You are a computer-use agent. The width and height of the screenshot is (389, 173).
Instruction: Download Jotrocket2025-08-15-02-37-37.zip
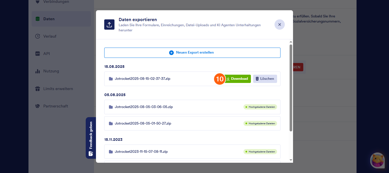pos(238,79)
